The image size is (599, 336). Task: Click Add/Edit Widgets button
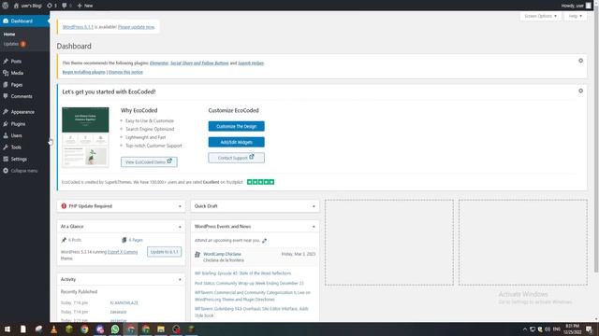pos(236,142)
